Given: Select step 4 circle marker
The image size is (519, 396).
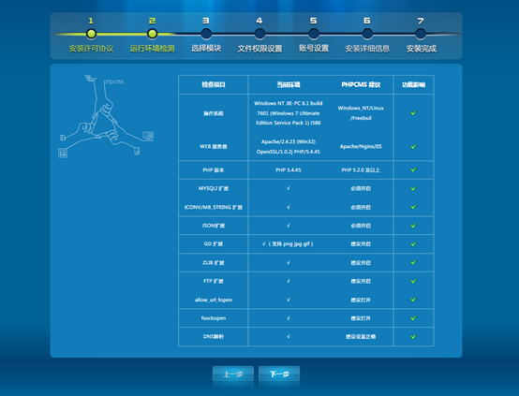Looking at the screenshot, I should click(259, 34).
